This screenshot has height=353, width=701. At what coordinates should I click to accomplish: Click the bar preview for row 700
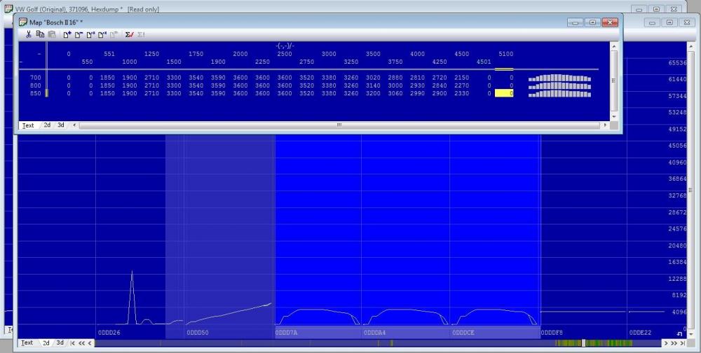pyautogui.click(x=559, y=78)
